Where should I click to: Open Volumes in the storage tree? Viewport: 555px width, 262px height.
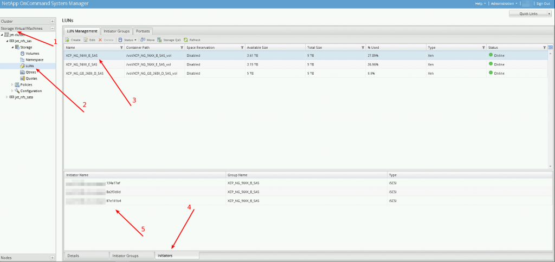(x=30, y=54)
